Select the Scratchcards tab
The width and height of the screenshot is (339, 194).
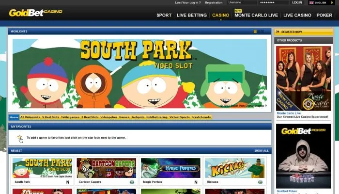[201, 117]
